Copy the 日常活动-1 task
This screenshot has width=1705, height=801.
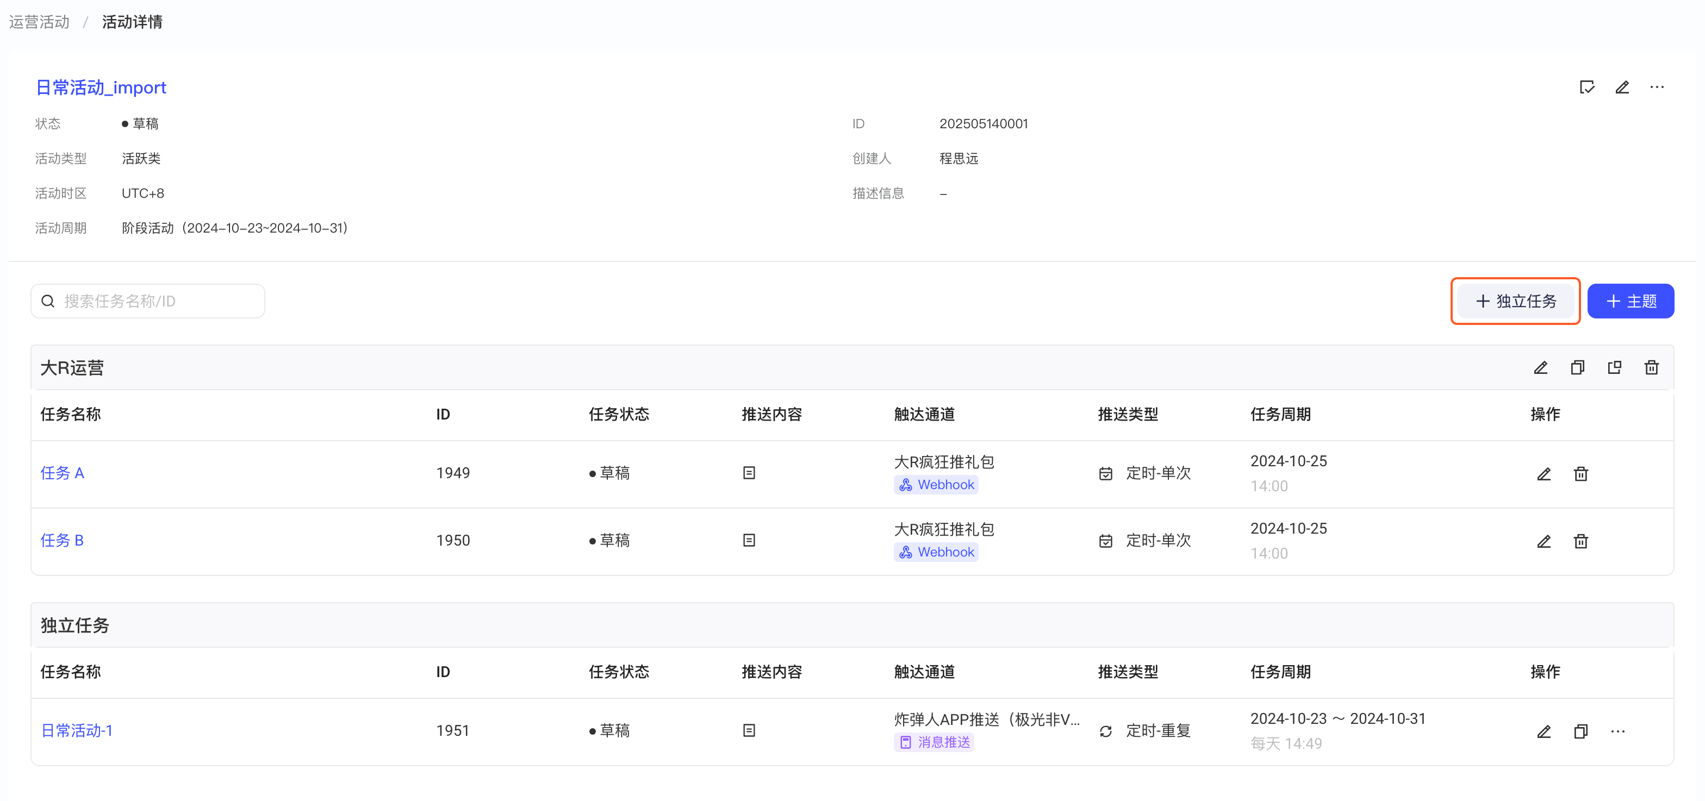(1580, 731)
